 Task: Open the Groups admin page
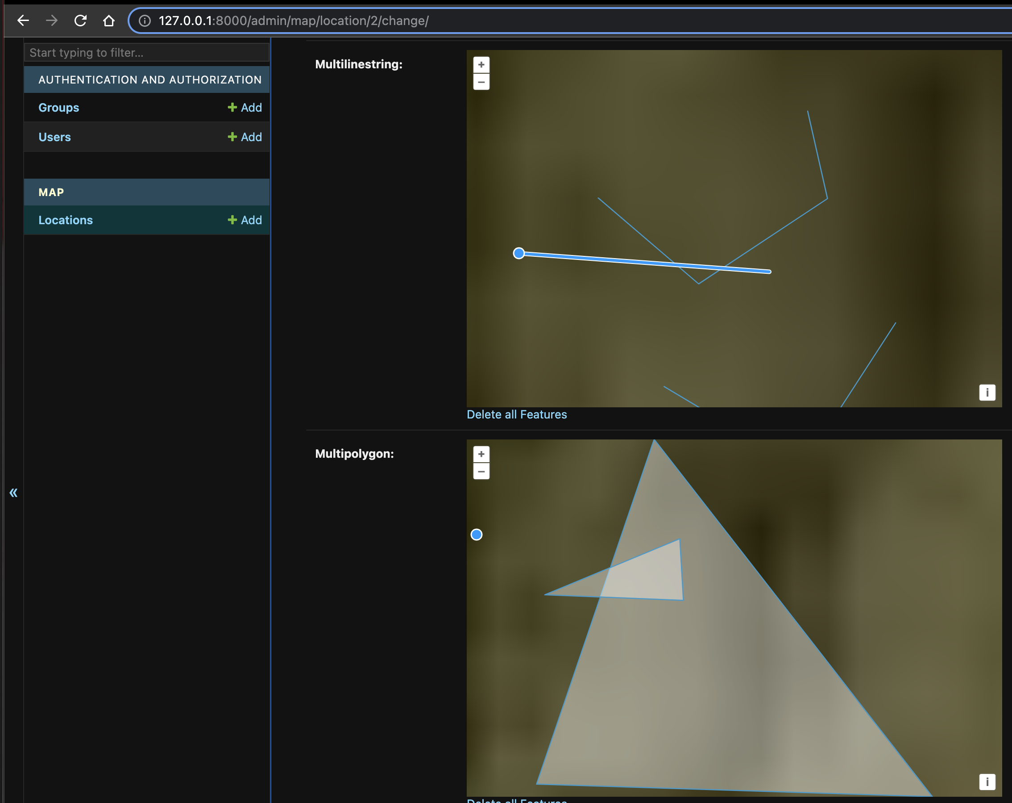[58, 108]
